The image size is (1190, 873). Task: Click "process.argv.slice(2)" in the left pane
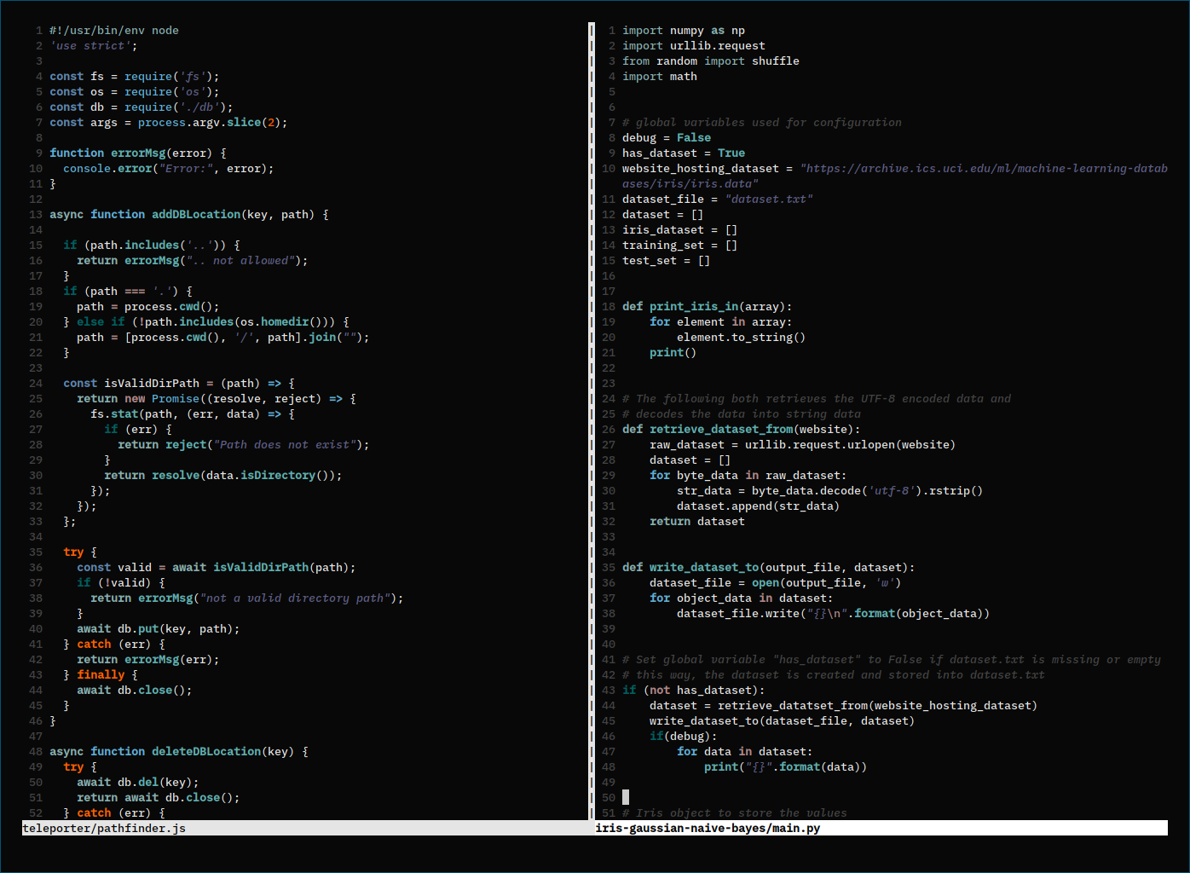point(210,123)
